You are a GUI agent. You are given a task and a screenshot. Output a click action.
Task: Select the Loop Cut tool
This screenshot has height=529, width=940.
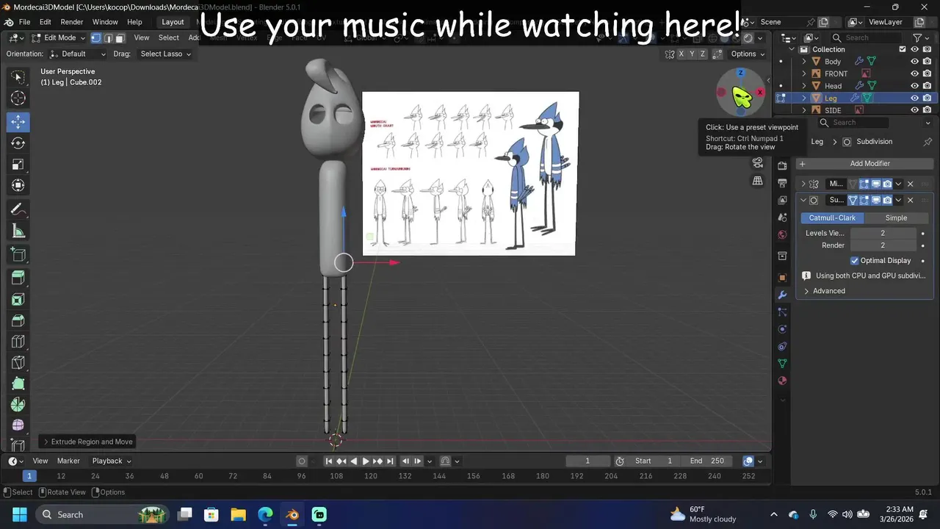pos(18,342)
